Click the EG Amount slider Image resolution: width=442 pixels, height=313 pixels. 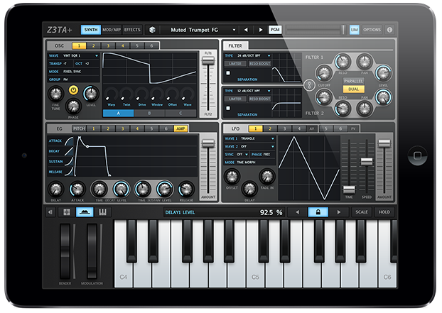pyautogui.click(x=208, y=166)
